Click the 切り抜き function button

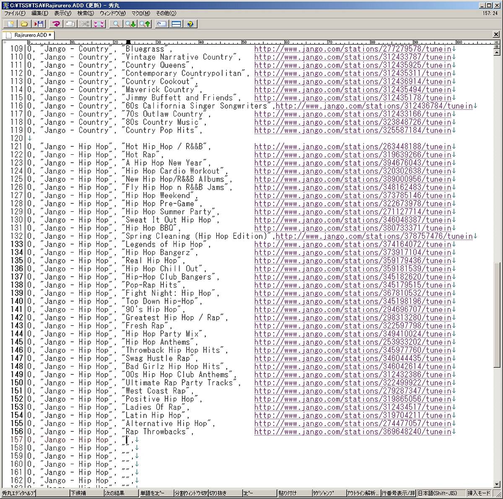point(226,493)
